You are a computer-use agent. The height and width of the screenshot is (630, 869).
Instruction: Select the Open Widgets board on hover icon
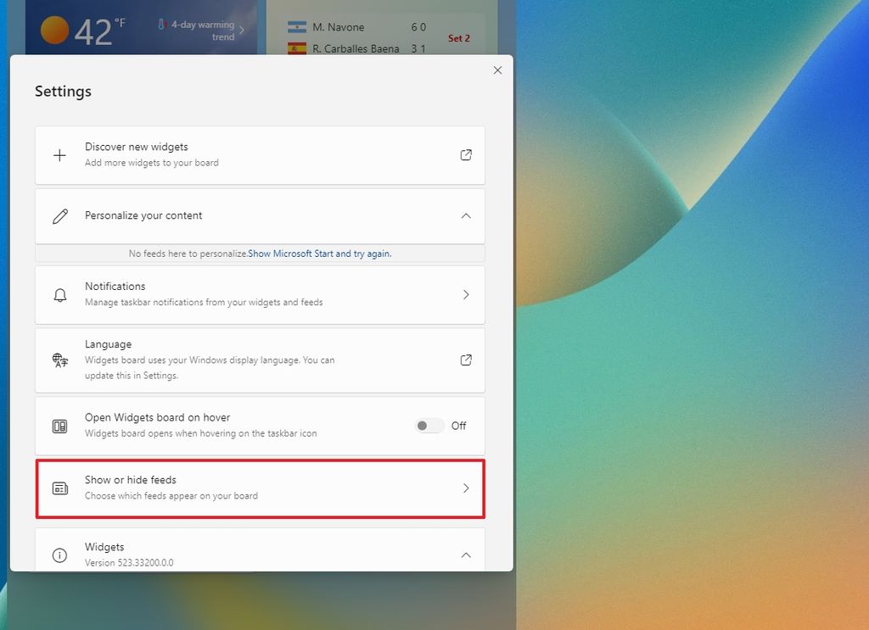(x=59, y=425)
